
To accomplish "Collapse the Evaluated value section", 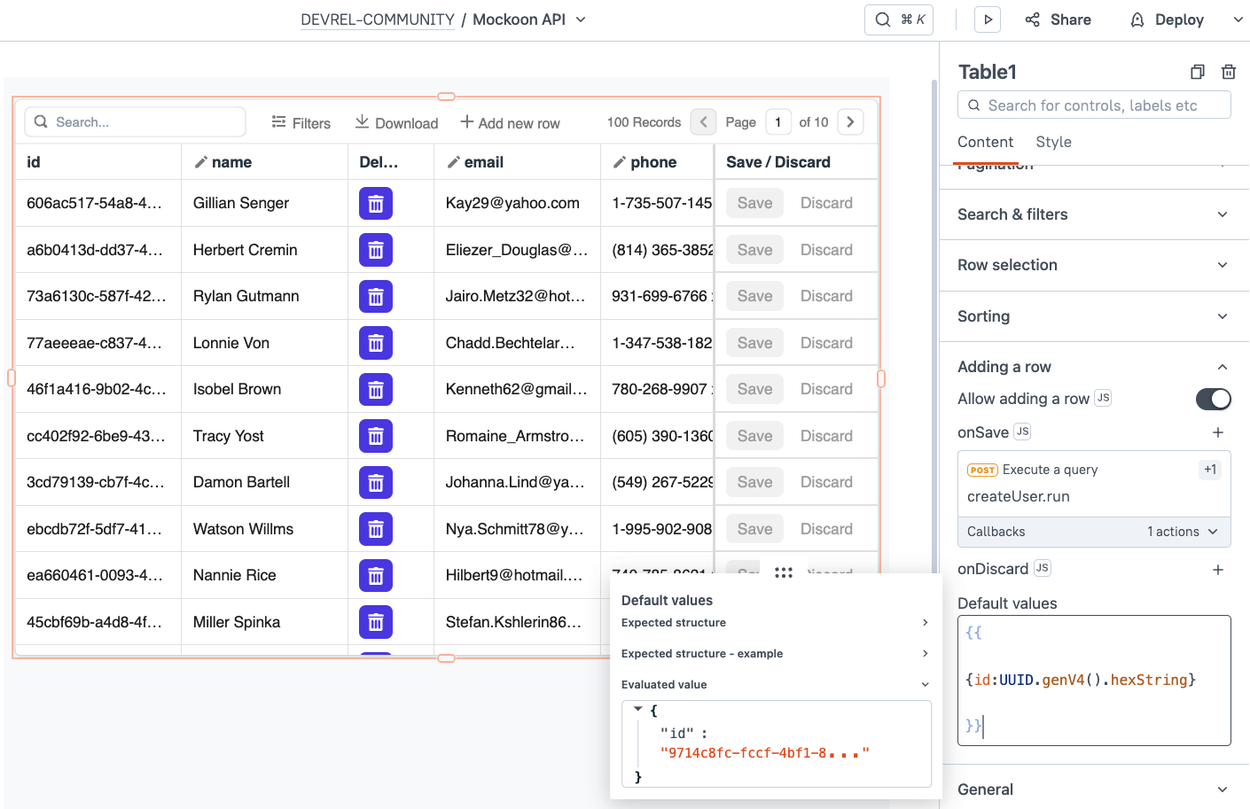I will coord(776,685).
